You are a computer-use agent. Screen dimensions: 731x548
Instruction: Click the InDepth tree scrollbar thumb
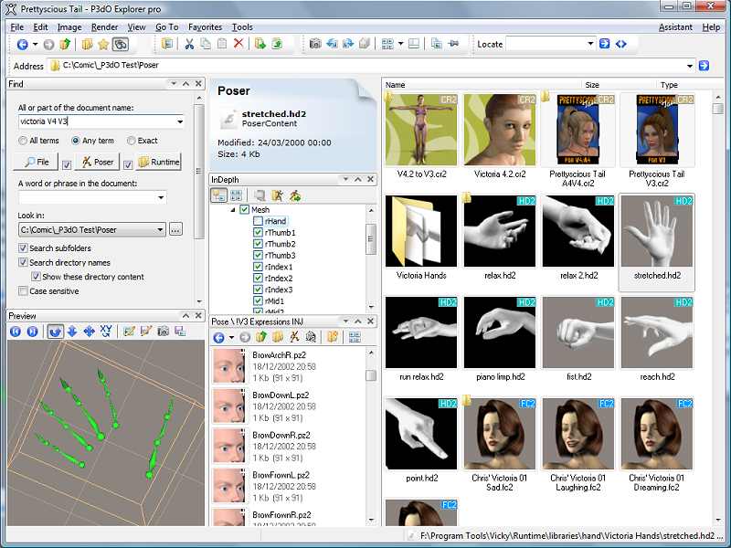[x=371, y=239]
